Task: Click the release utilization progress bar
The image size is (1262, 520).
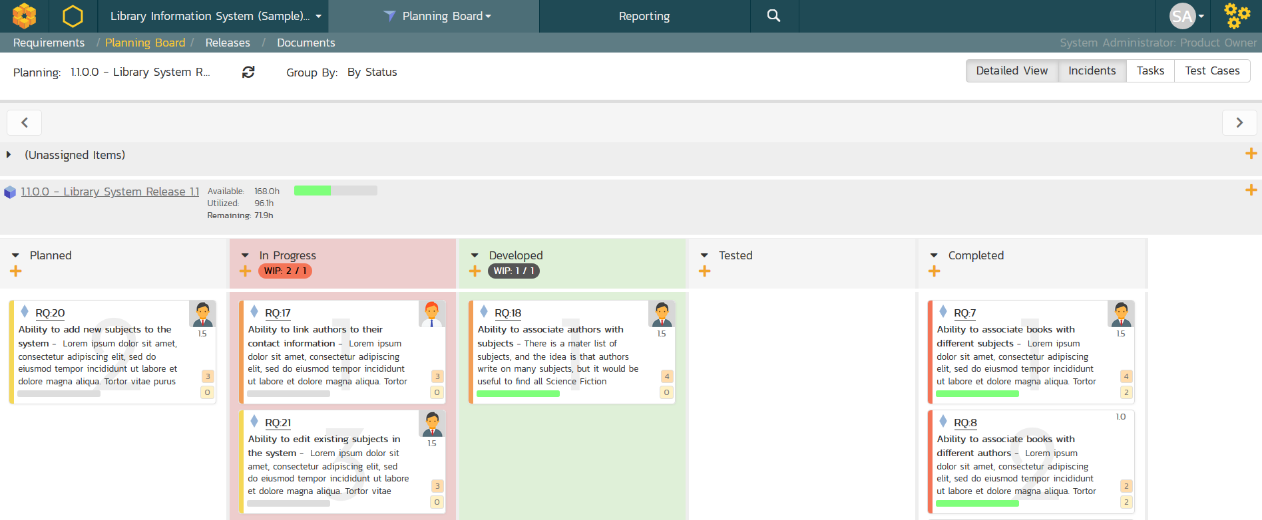Action: click(x=335, y=191)
